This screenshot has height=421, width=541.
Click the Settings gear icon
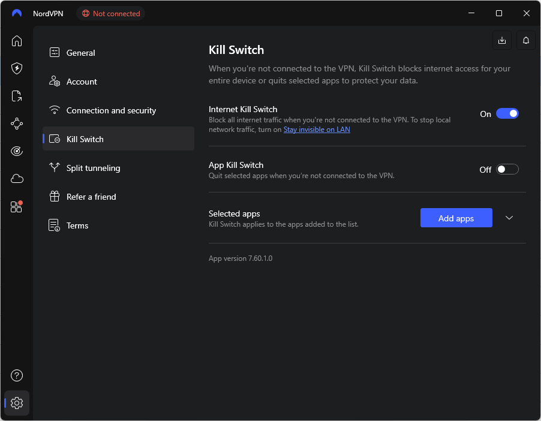coord(17,403)
